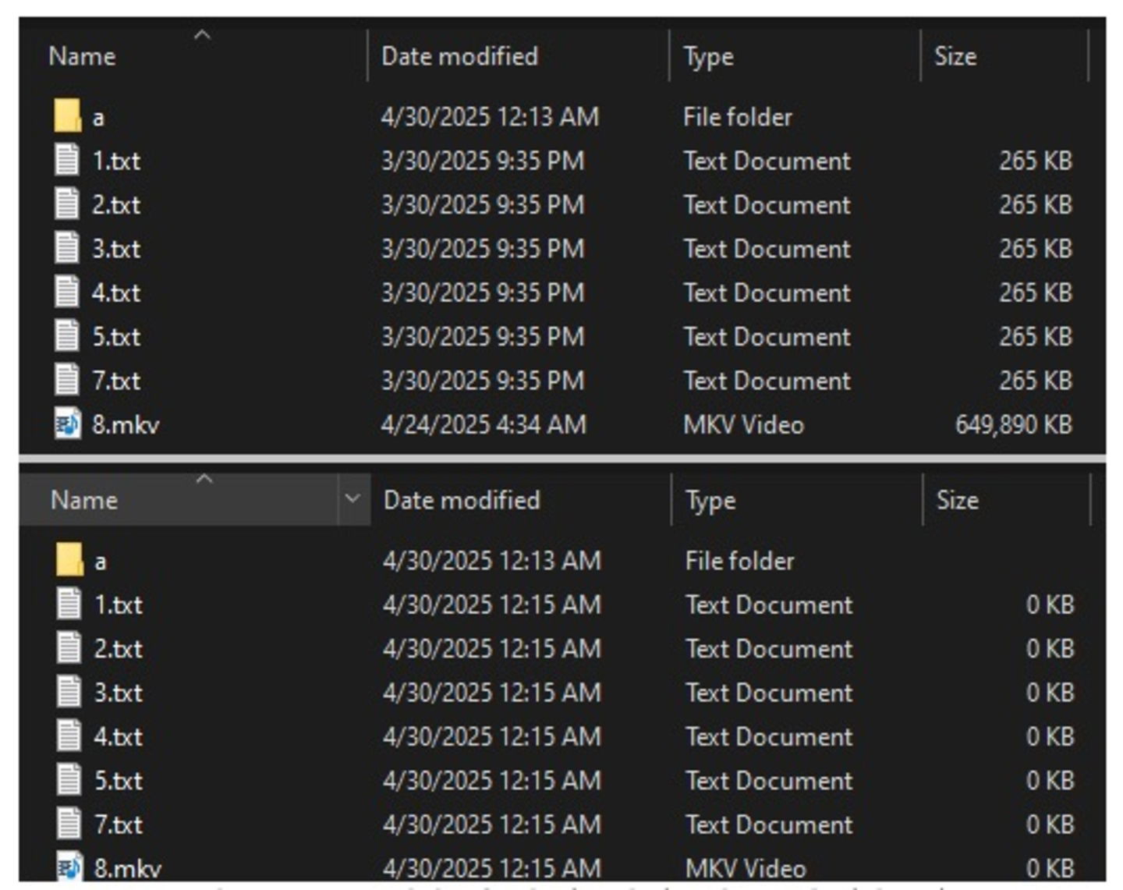Click 5.txt filename in upper list
Screen dimensions: 1123x890
point(116,336)
